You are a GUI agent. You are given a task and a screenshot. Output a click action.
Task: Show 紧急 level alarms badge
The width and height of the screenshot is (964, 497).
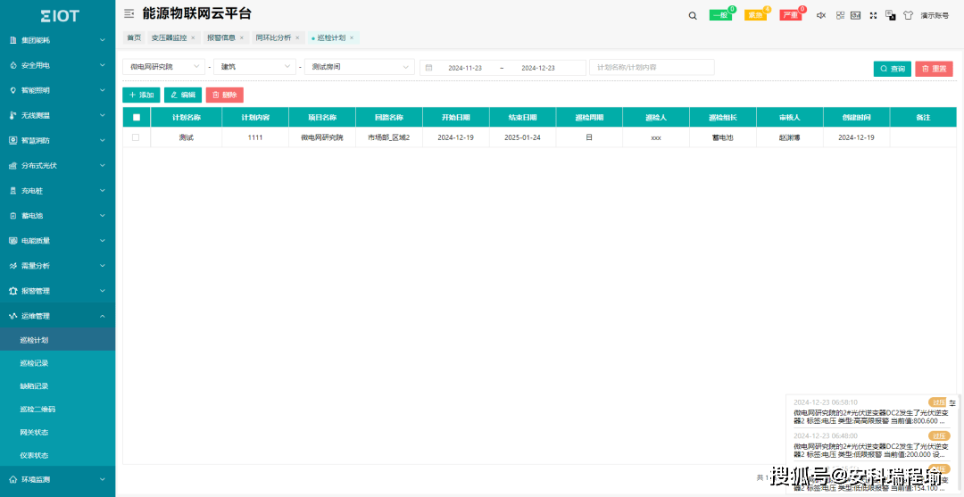pos(756,15)
